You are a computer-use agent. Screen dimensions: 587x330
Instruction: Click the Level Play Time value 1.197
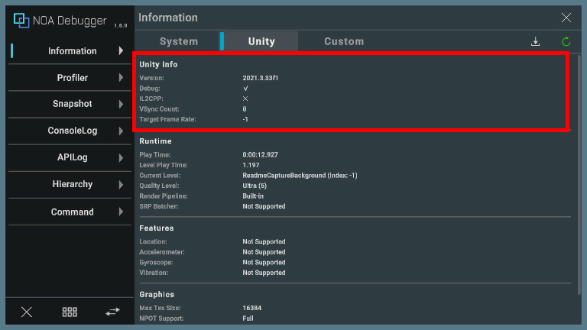coord(251,165)
